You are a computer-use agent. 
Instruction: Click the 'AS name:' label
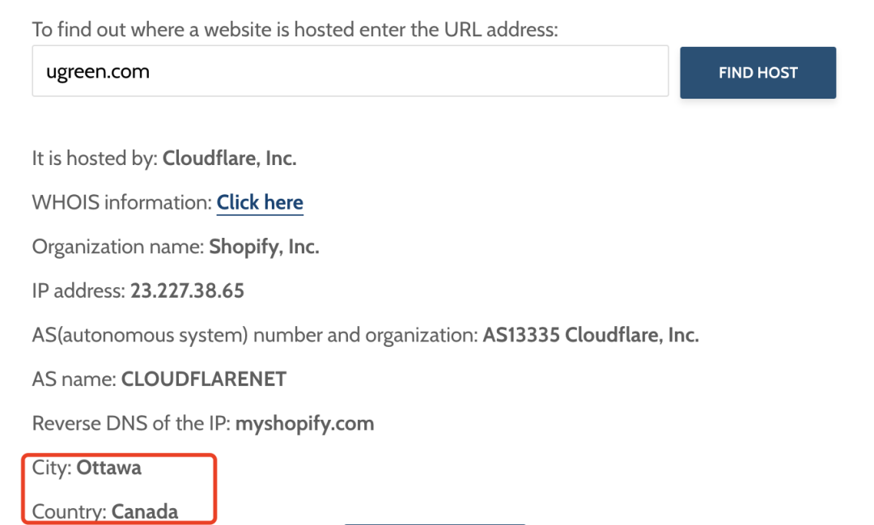coord(74,379)
